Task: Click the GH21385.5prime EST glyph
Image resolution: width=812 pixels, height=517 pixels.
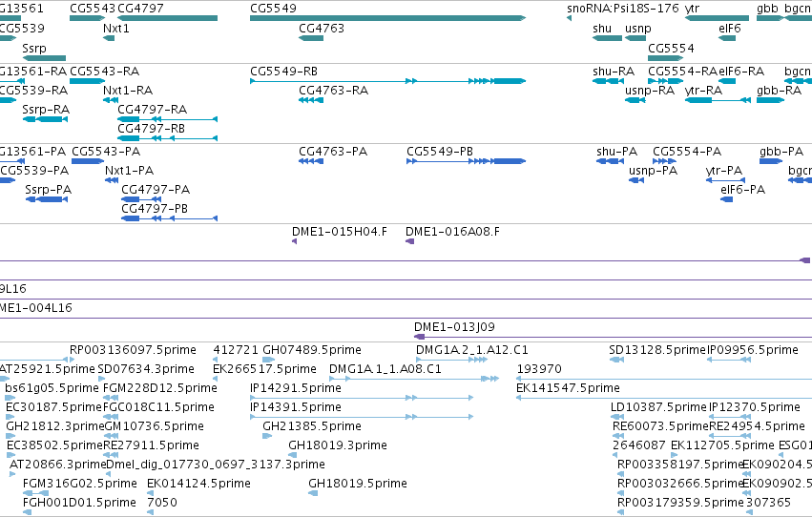Action: [267, 436]
